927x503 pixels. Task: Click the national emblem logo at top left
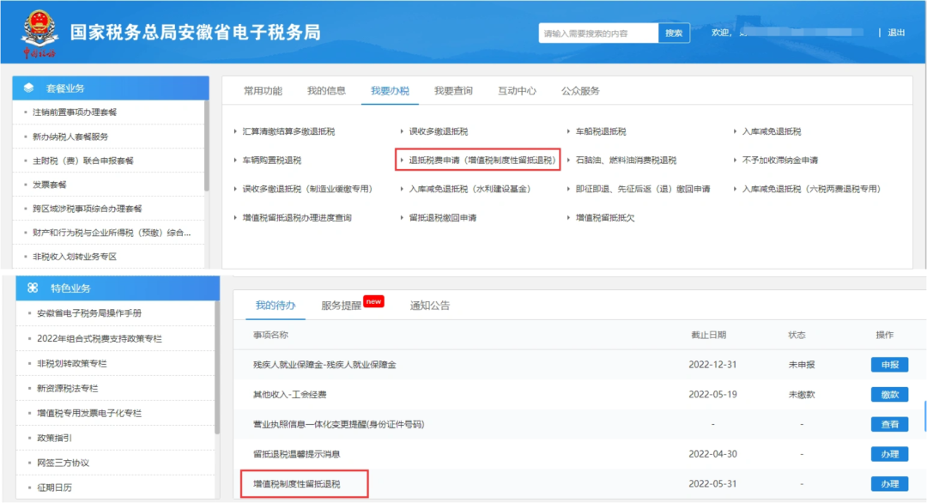(x=39, y=28)
